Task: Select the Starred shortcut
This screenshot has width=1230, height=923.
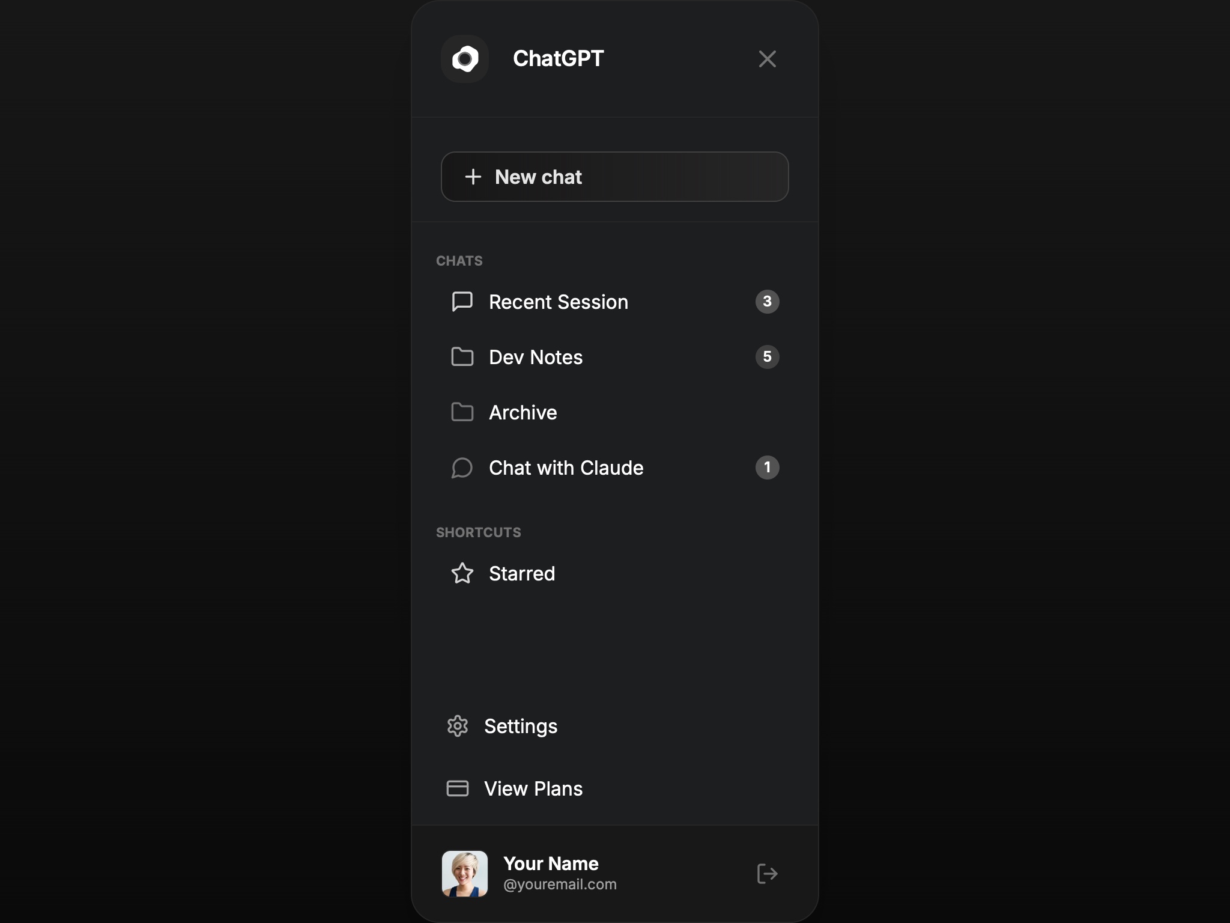Action: click(522, 574)
